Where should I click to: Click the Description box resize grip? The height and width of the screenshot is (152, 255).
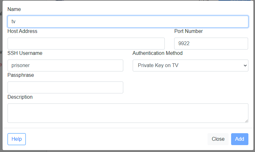[x=247, y=121]
